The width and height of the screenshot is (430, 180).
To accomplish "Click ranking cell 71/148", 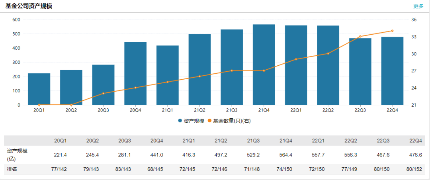I will [252, 169].
